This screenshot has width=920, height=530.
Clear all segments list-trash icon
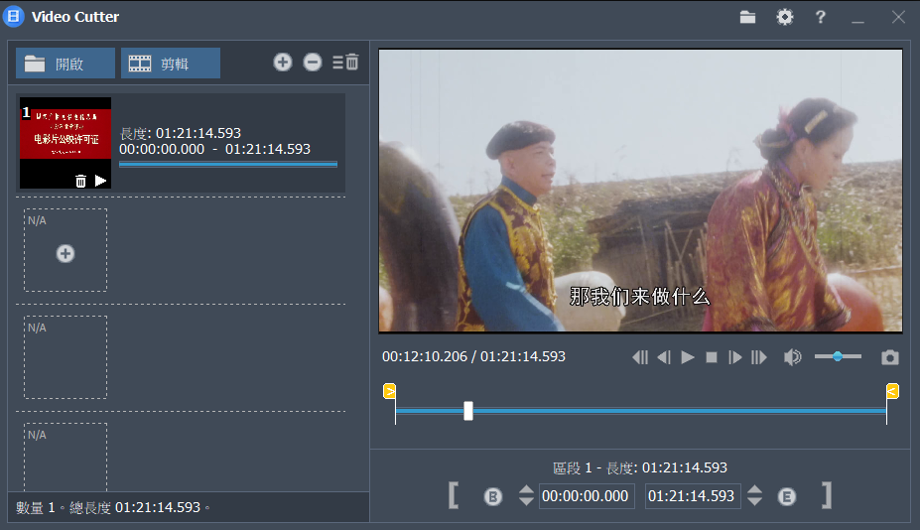[345, 62]
